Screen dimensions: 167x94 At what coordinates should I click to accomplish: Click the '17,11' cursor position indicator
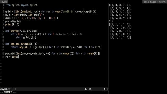point(88,89)
